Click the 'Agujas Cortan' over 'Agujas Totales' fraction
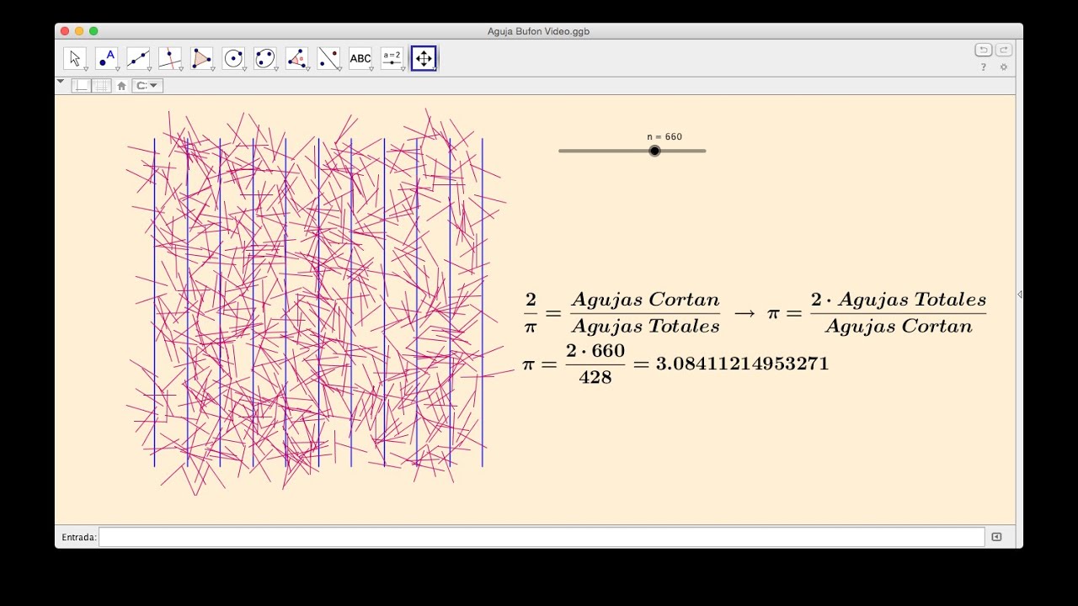The height and width of the screenshot is (606, 1078). (x=645, y=313)
